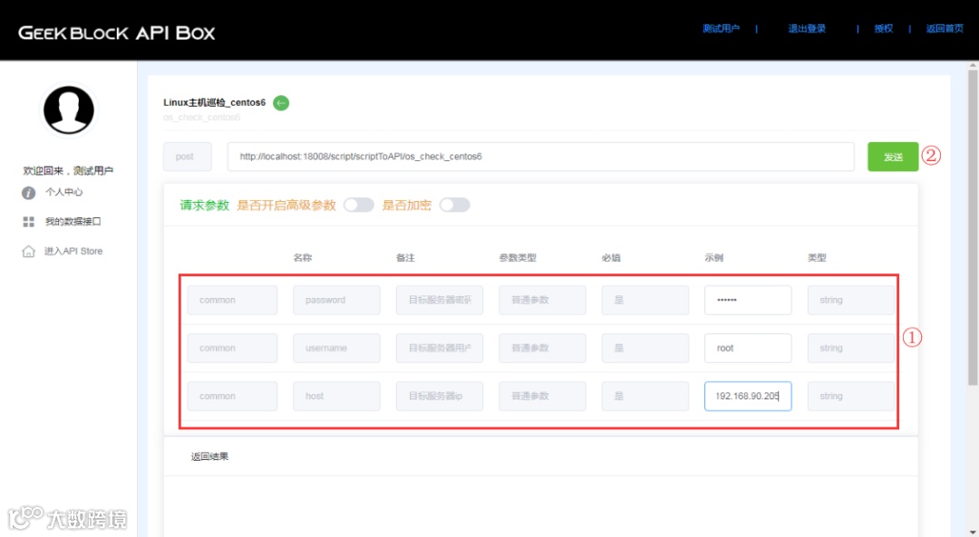Click the home icon beside 进入API Store
The height and width of the screenshot is (537, 979).
tap(29, 252)
